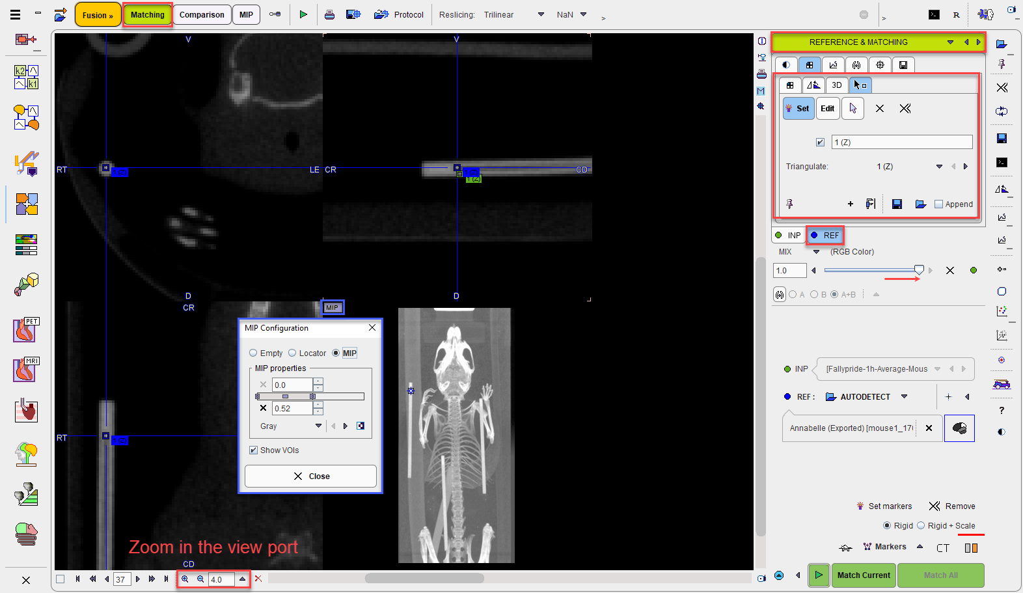Uncheck the 1 (Z) marker checkbox
Screen dimensions: 1023x593
click(x=820, y=142)
